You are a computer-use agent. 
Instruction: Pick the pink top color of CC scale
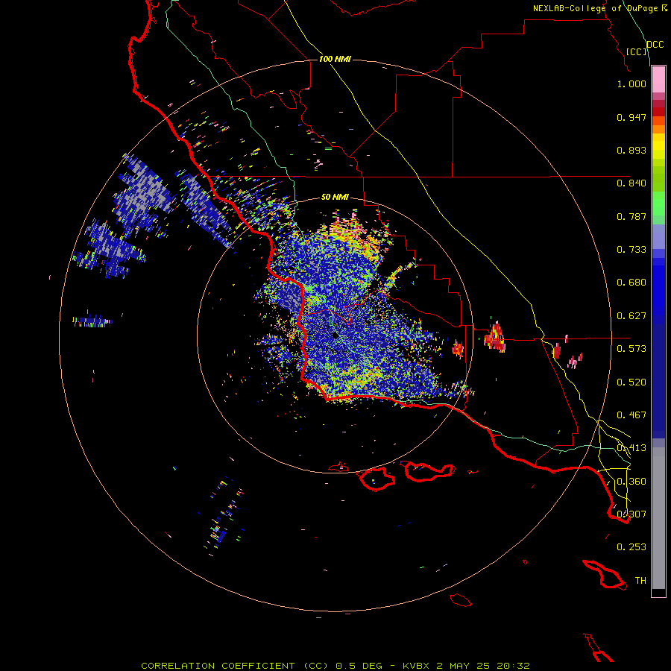tap(658, 80)
